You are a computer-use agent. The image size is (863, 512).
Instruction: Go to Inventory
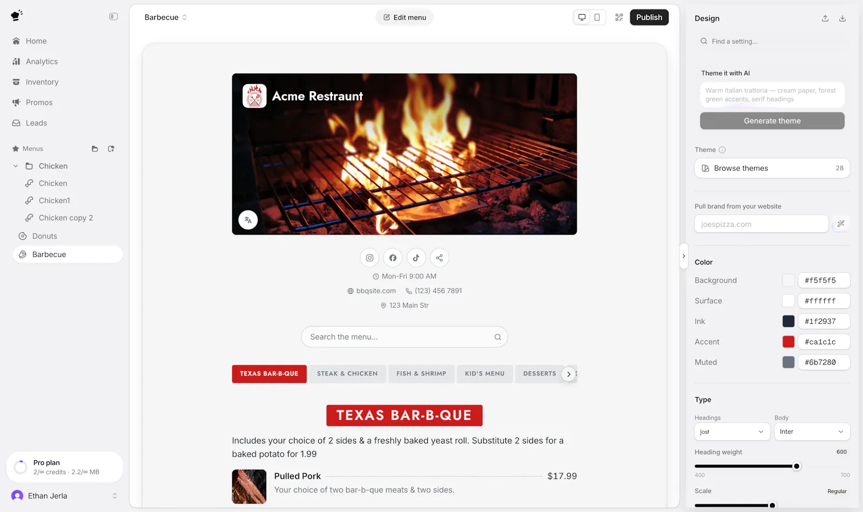tap(42, 82)
